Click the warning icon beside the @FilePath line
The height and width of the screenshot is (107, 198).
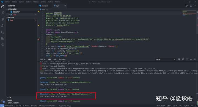click(x=39, y=25)
